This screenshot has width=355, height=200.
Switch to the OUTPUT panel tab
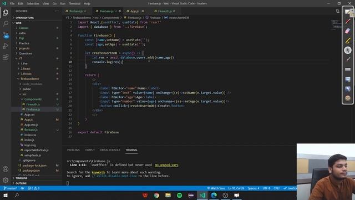[90, 150]
